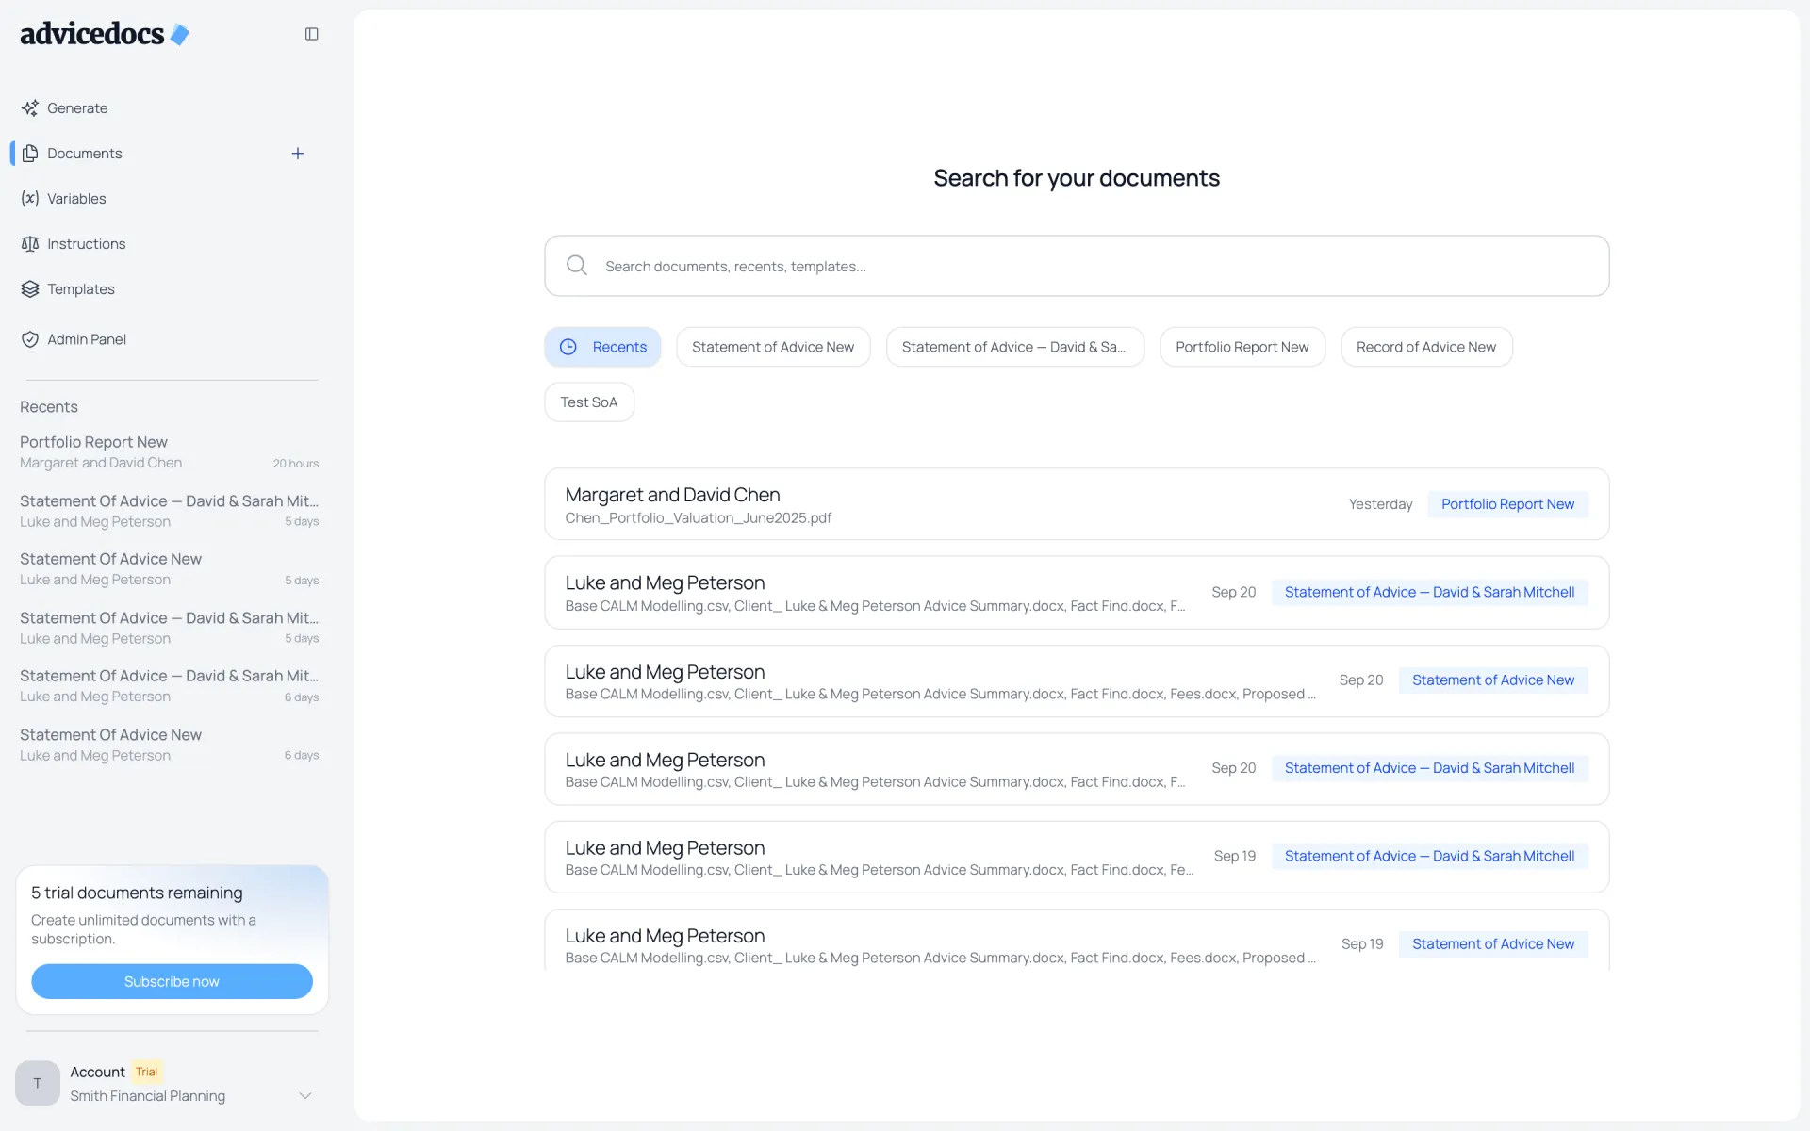Screen dimensions: 1810x1131
Task: Click '20 hours' timestamp in sidebar
Action: [296, 464]
